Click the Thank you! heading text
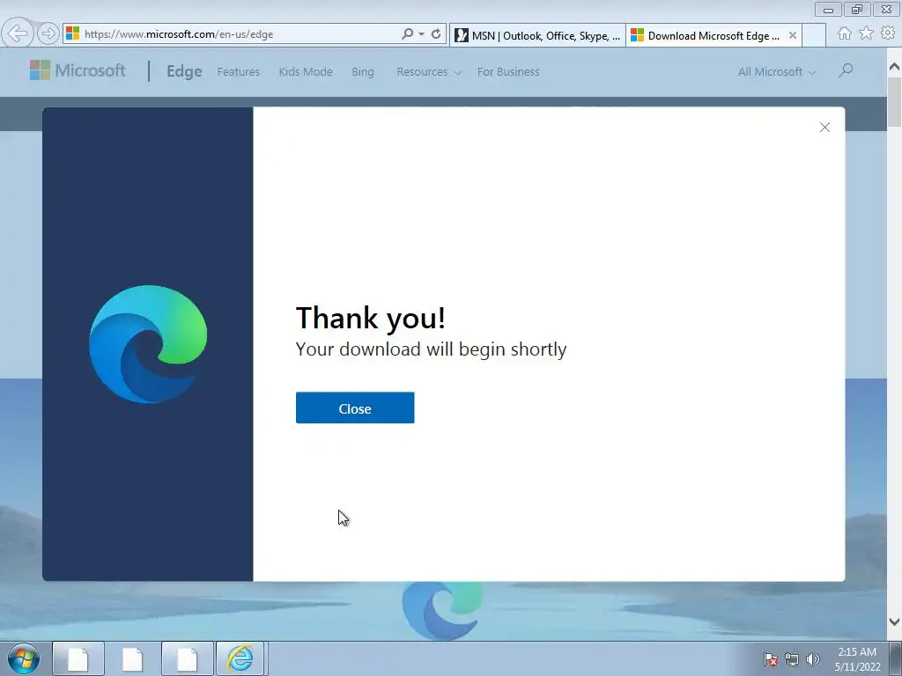The image size is (902, 676). pyautogui.click(x=371, y=318)
